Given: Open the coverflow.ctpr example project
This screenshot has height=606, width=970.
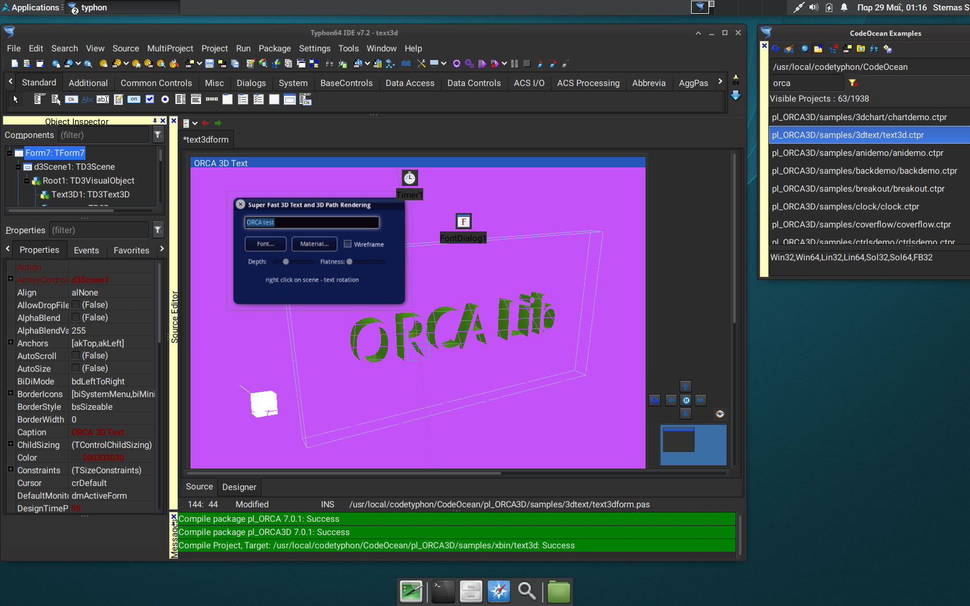Looking at the screenshot, I should 861,225.
